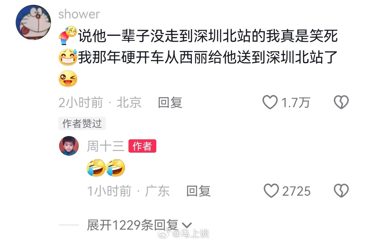Click the sweating grin emoji in the comment
The width and height of the screenshot is (368, 242).
tap(68, 57)
